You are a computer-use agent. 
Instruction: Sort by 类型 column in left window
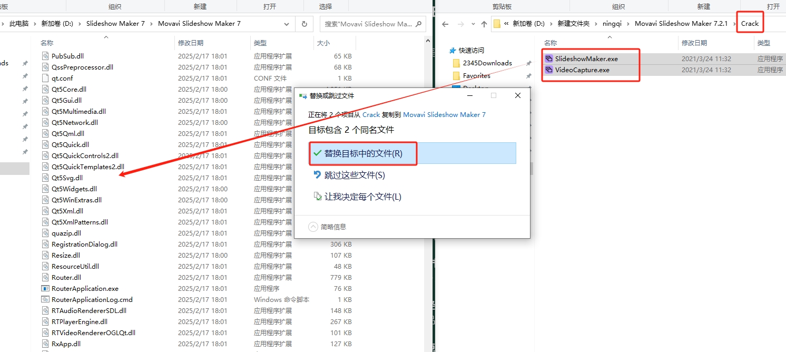[260, 43]
